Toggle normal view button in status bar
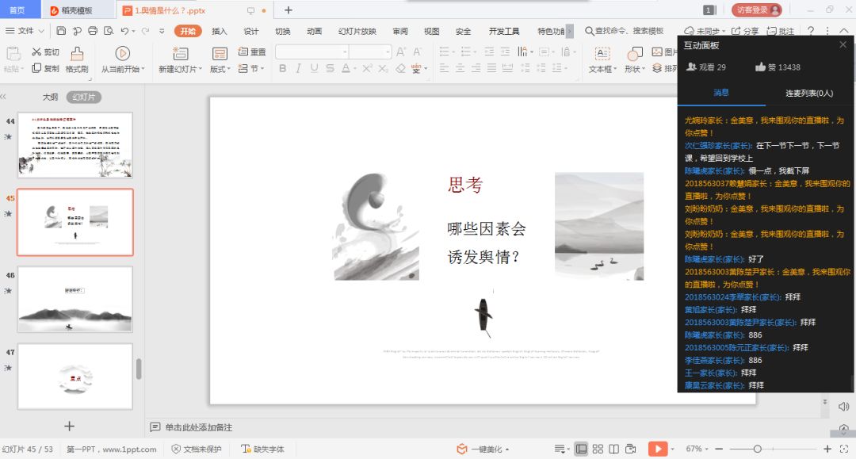The height and width of the screenshot is (459, 856). [x=581, y=449]
